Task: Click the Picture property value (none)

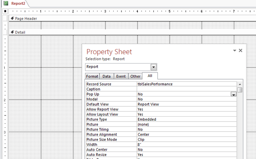Action: tap(187, 125)
